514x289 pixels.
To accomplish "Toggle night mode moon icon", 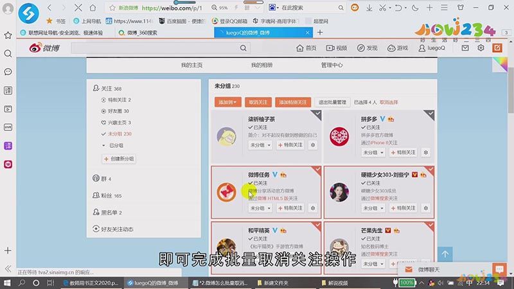I will (415, 8).
